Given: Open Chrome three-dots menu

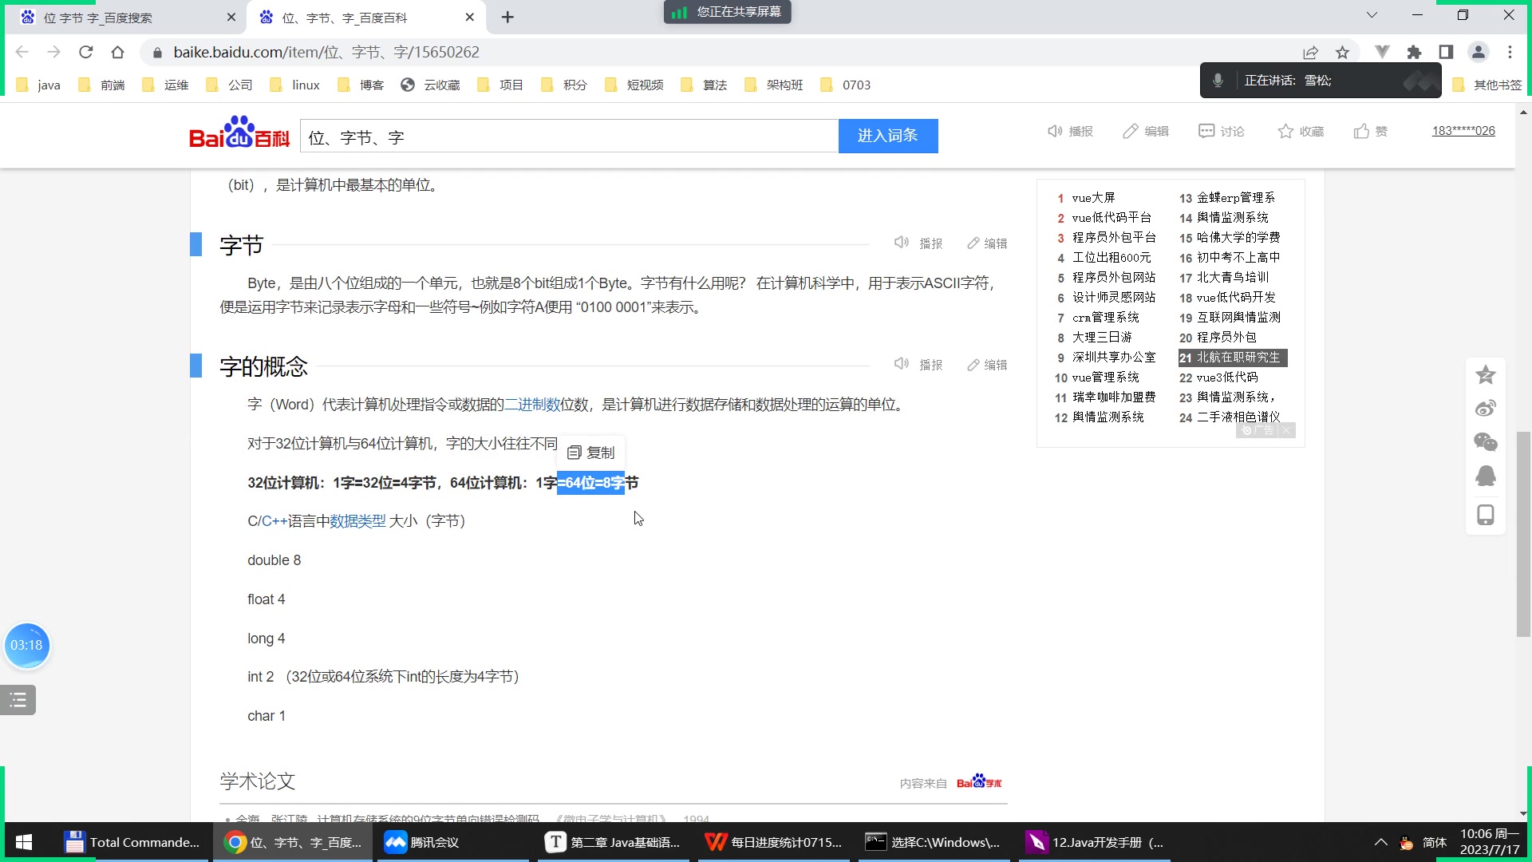Looking at the screenshot, I should (x=1510, y=53).
